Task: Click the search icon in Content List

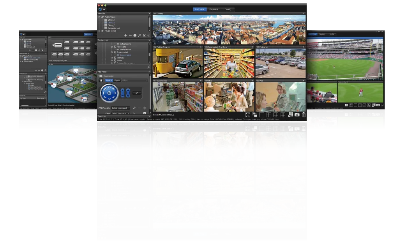Action: click(x=148, y=67)
